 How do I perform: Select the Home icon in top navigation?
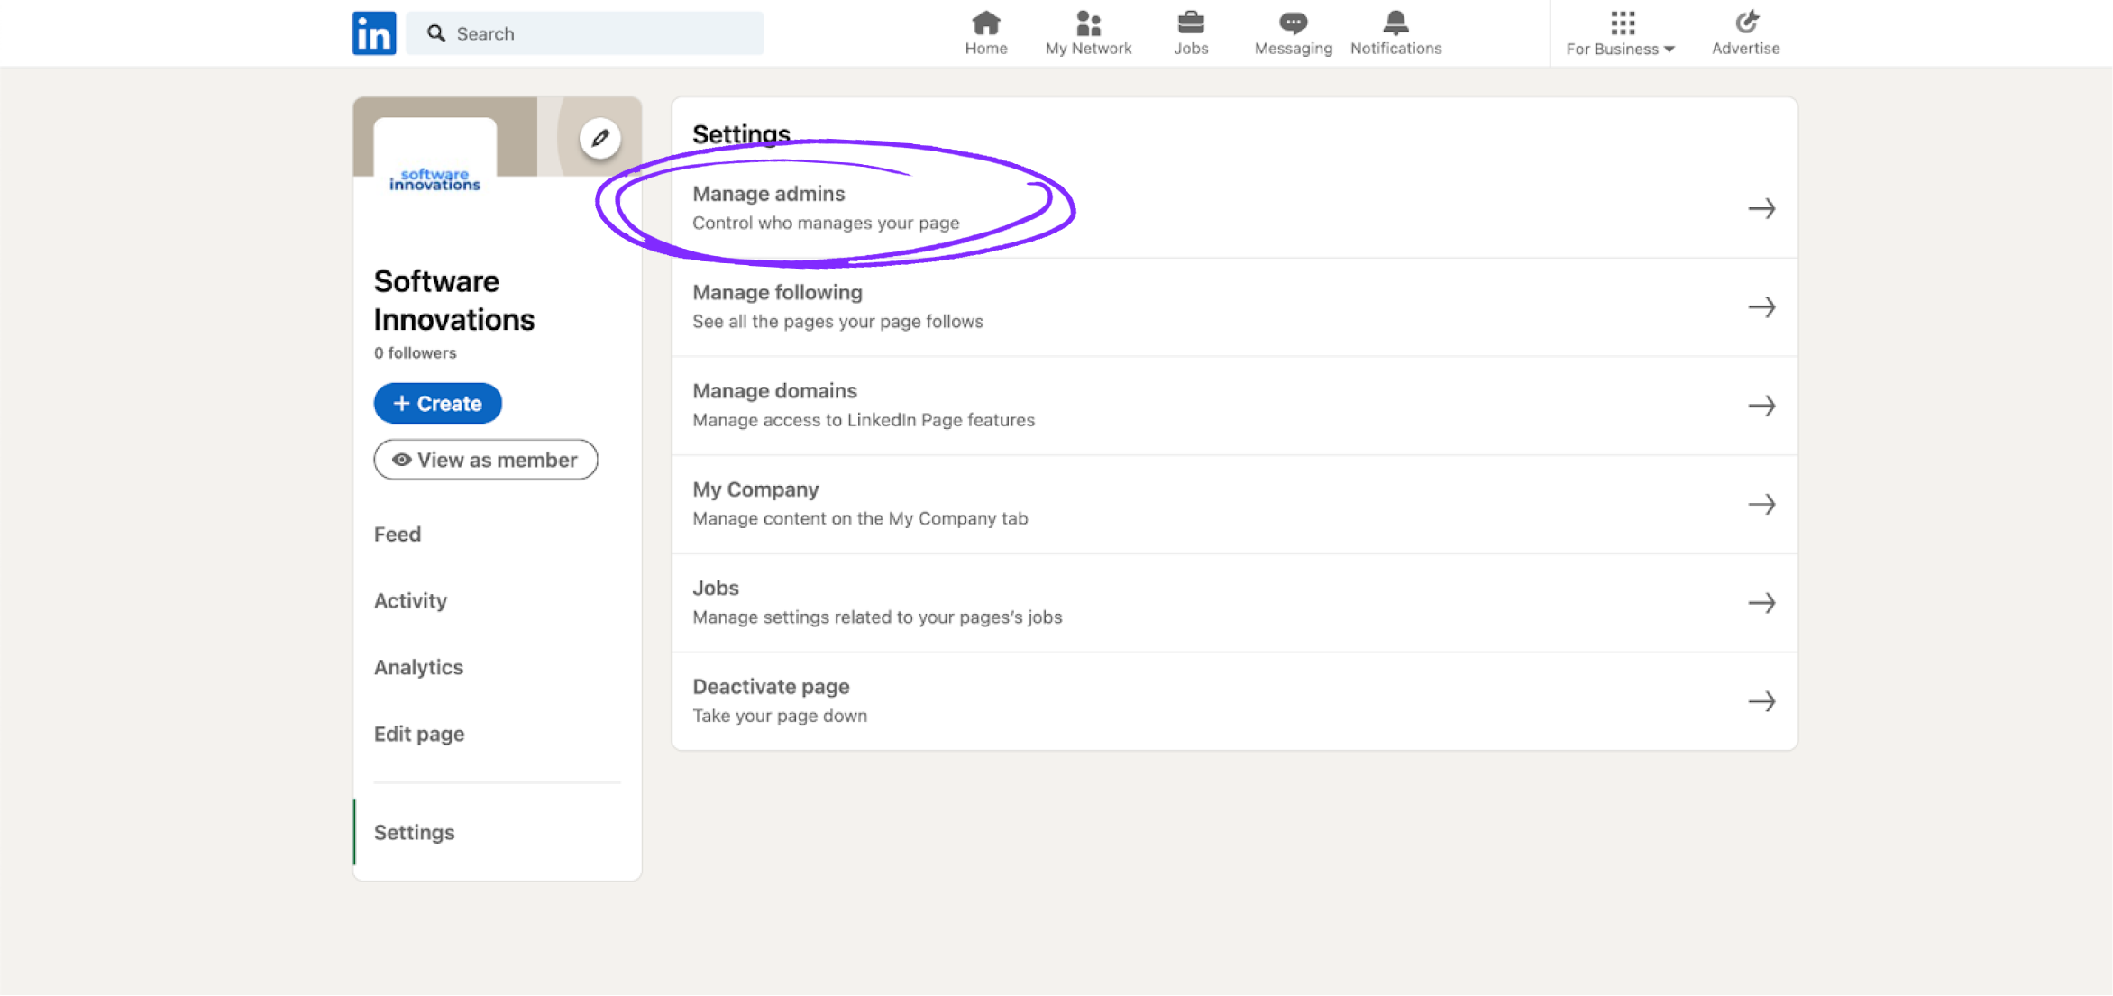pyautogui.click(x=985, y=23)
